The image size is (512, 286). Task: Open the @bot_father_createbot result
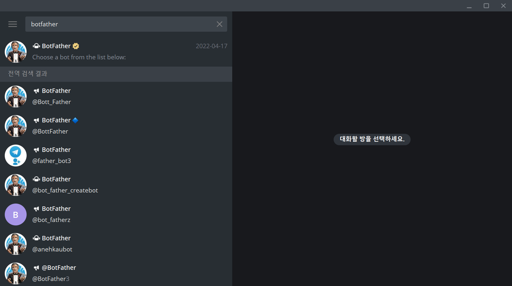click(116, 185)
